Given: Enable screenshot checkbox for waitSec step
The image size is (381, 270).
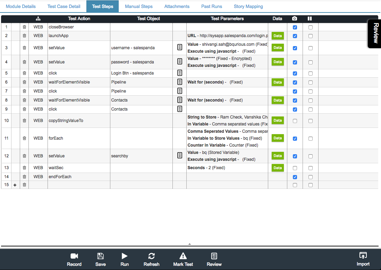Looking at the screenshot, I should pyautogui.click(x=295, y=168).
